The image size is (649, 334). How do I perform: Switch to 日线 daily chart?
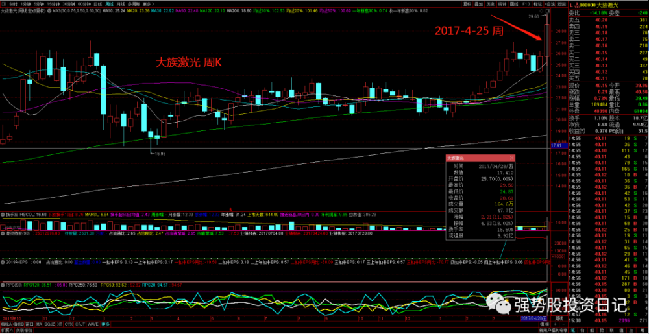[x=98, y=4]
